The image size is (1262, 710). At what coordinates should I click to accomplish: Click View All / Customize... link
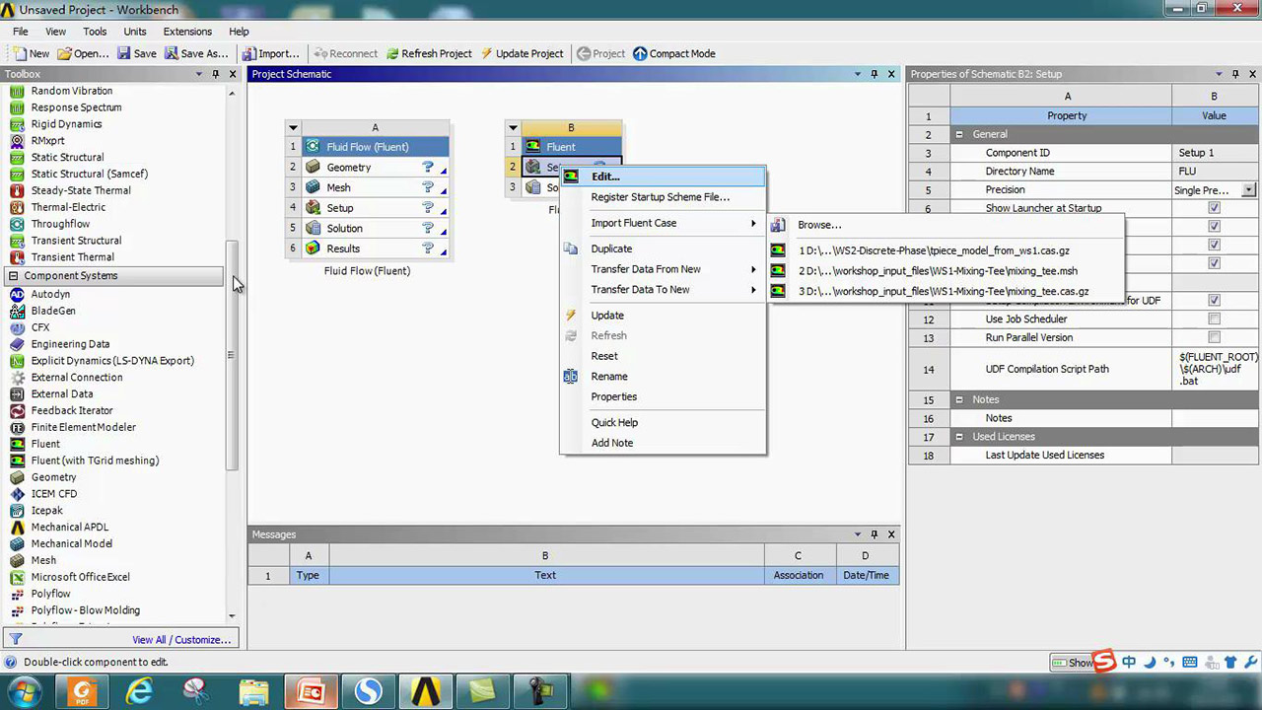point(181,640)
